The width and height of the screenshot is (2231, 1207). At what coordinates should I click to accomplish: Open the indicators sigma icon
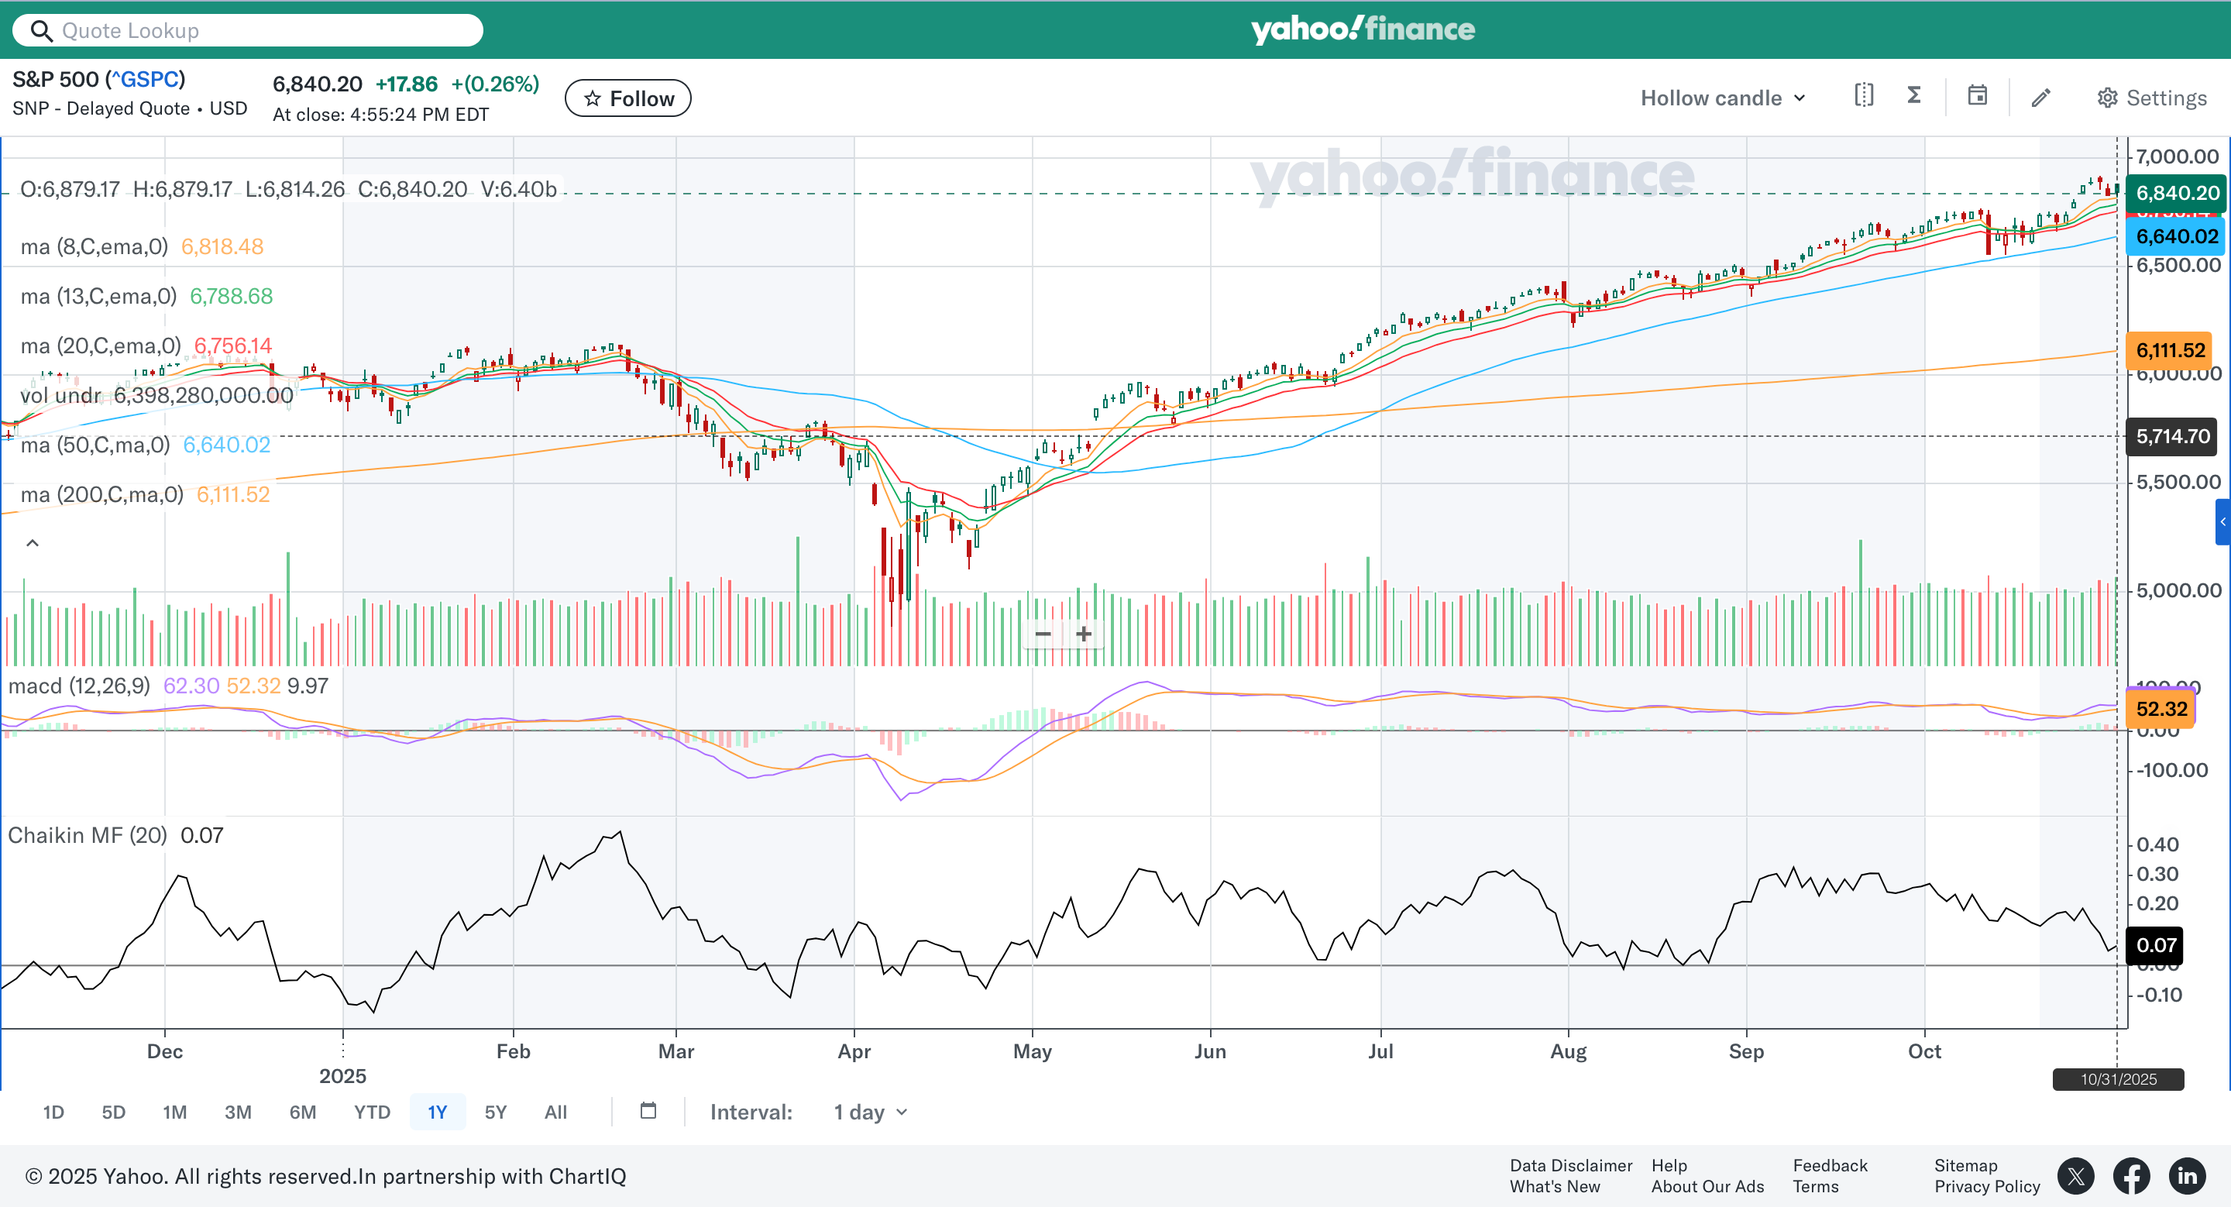(1914, 96)
